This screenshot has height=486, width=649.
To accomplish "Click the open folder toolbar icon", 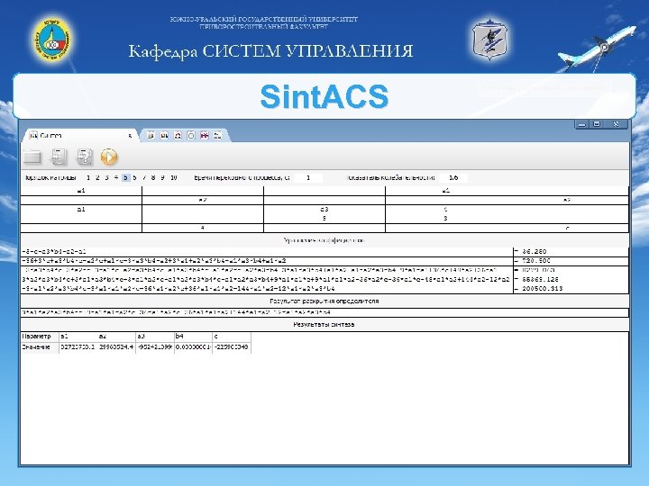I will (x=32, y=157).
